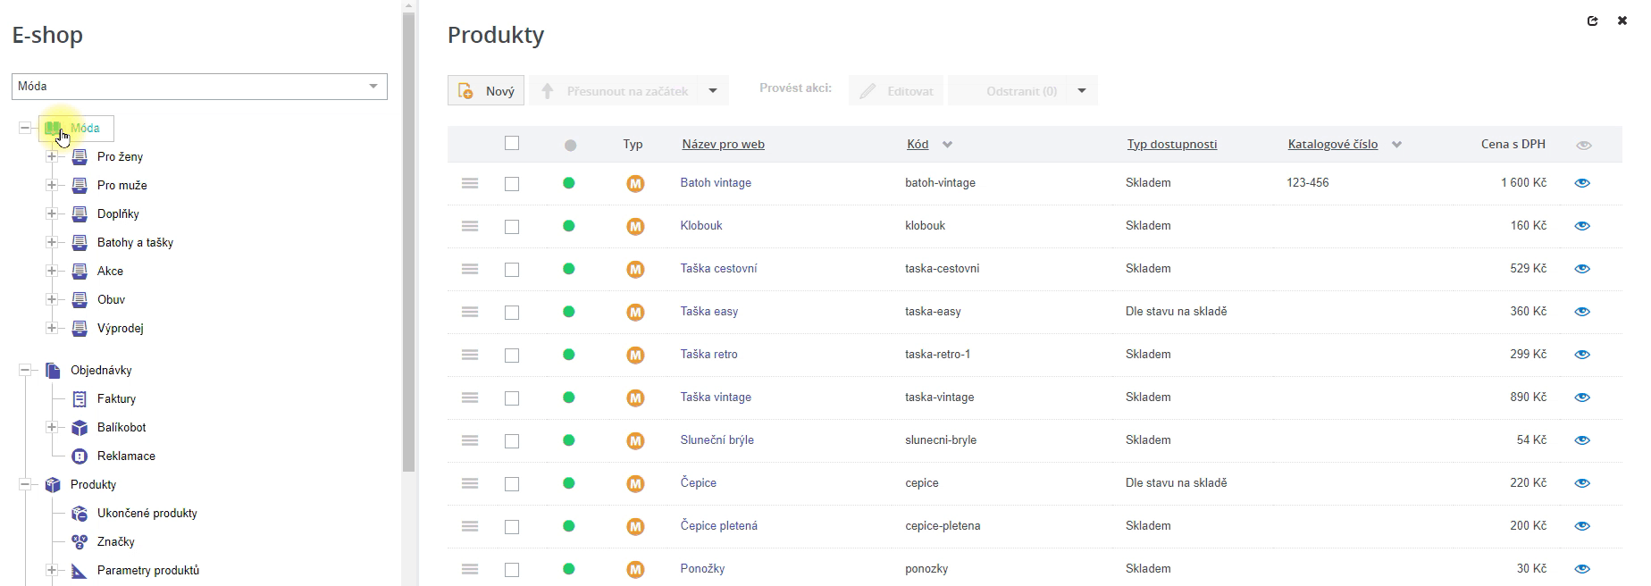Click the Faktury invoice icon
1651x586 pixels.
pyautogui.click(x=80, y=399)
